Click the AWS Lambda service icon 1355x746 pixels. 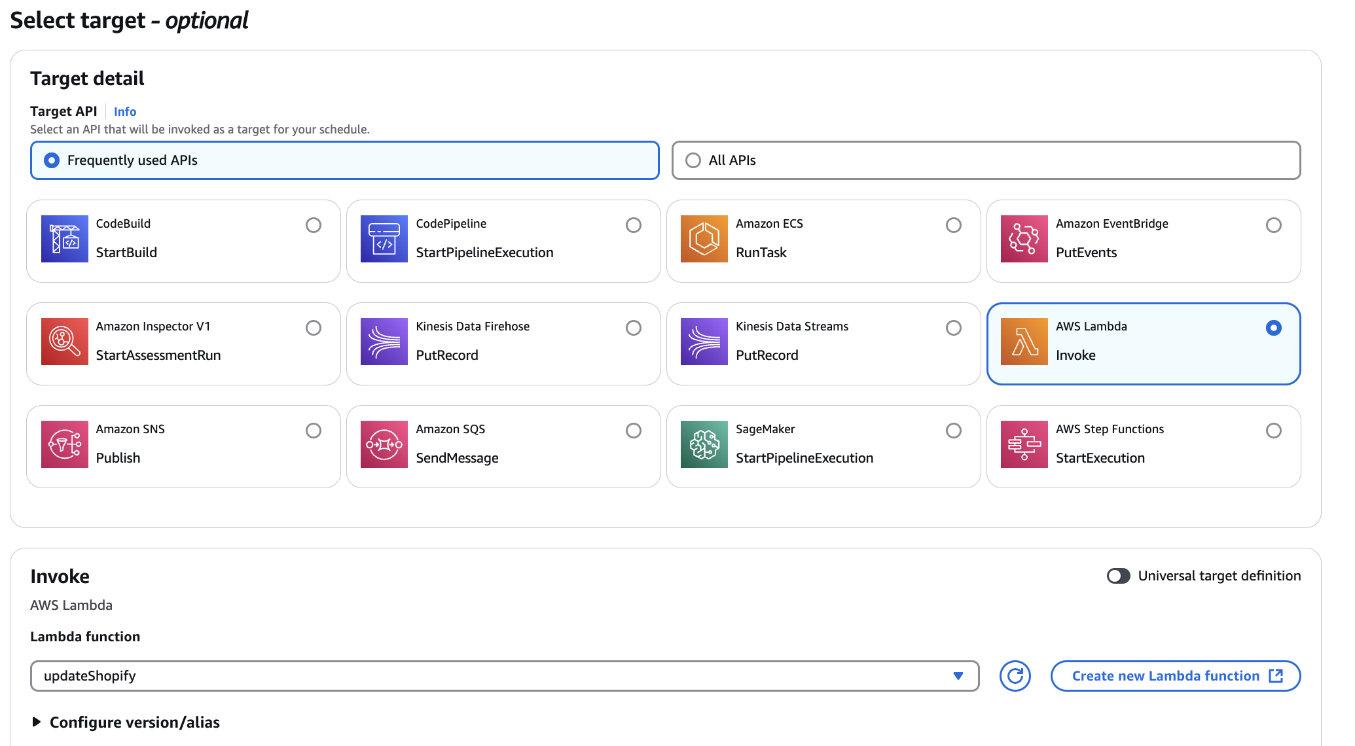tap(1024, 342)
